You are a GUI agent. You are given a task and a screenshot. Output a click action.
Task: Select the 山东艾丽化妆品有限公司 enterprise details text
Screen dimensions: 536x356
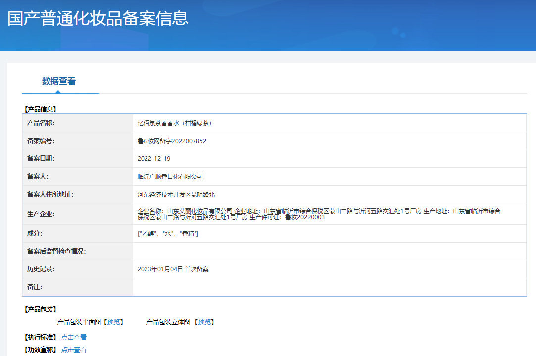(x=319, y=214)
